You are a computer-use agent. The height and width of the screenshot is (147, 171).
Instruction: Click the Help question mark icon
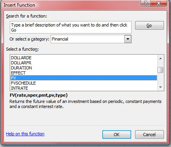point(146,3)
